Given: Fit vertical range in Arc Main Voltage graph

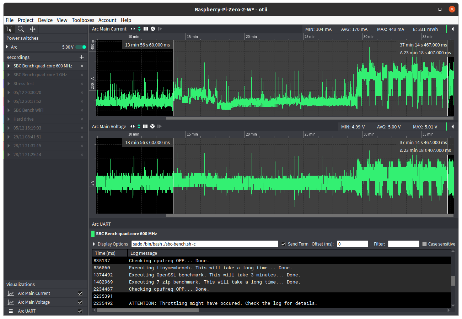Looking at the screenshot, I should point(139,127).
